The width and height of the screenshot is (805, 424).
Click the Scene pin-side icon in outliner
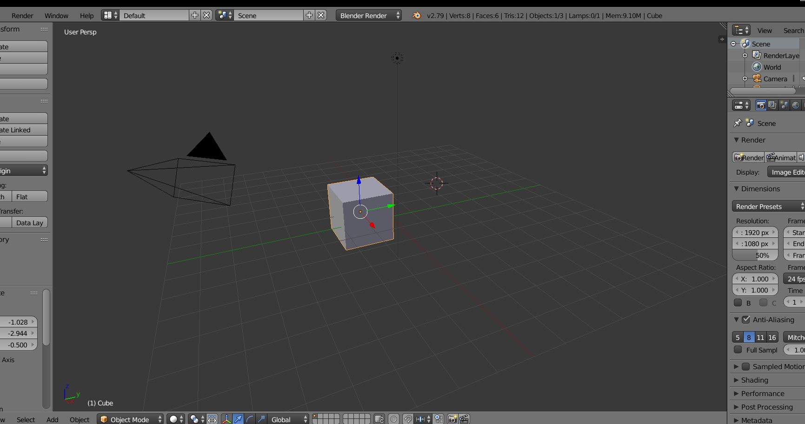(x=745, y=44)
